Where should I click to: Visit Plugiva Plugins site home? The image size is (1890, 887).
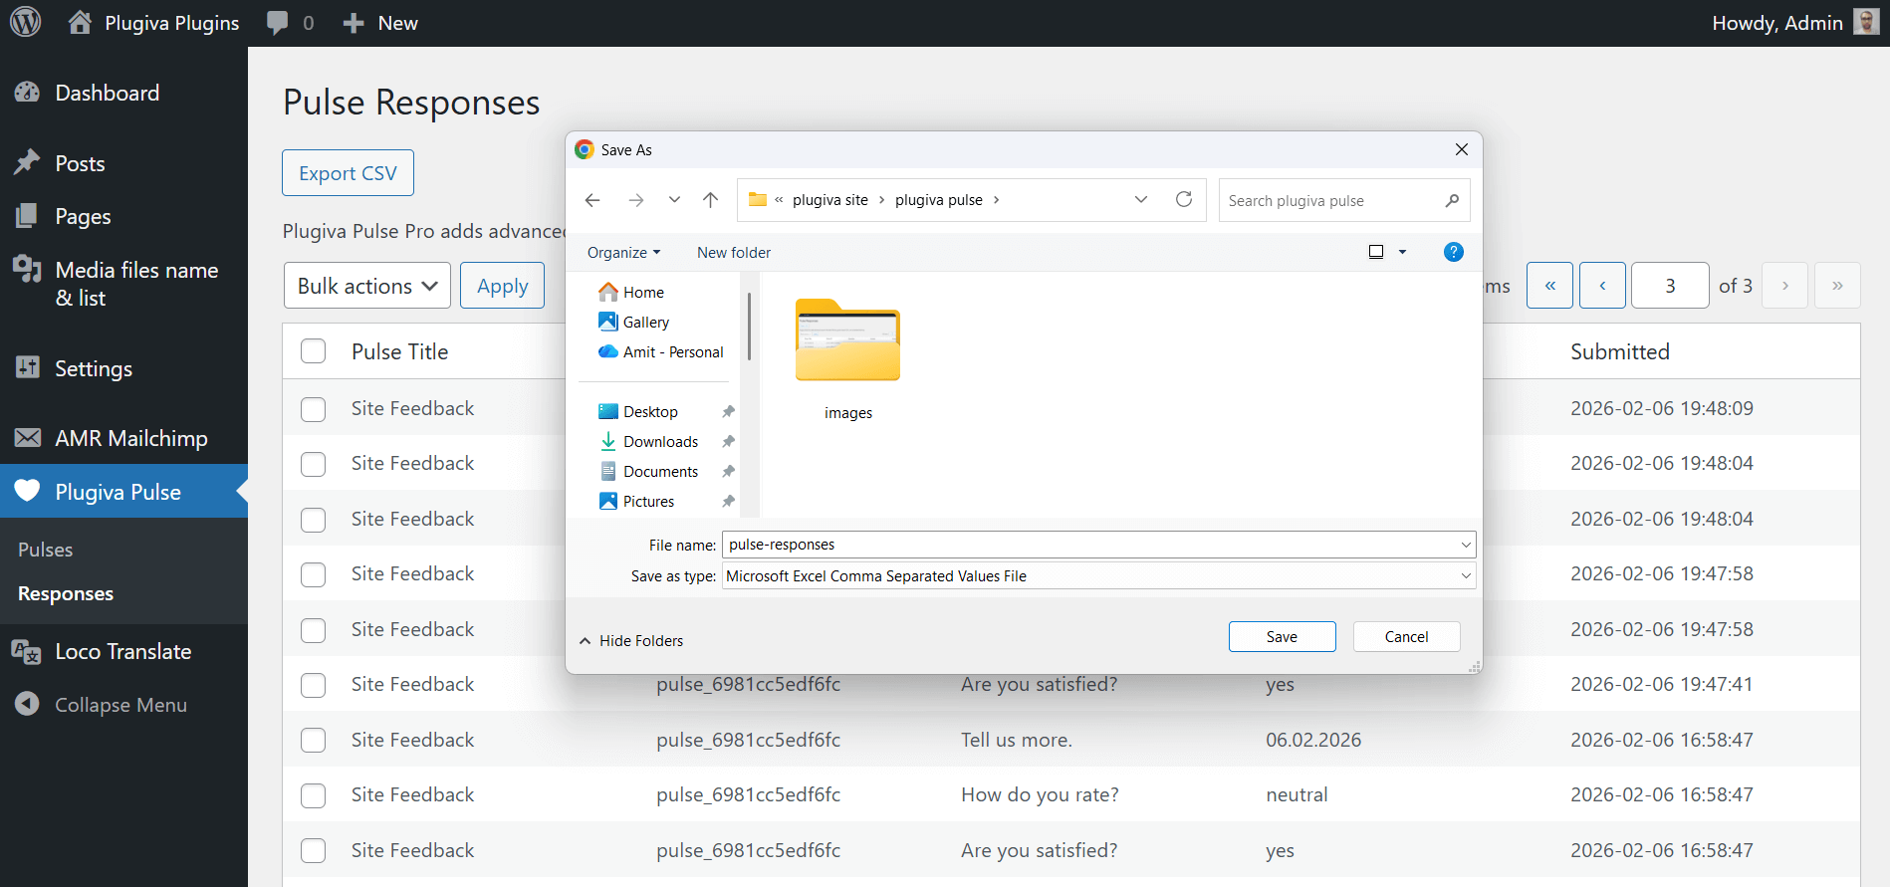pyautogui.click(x=153, y=23)
